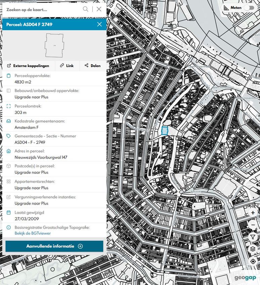Open the Delen share options
260x285 pixels.
(92, 66)
